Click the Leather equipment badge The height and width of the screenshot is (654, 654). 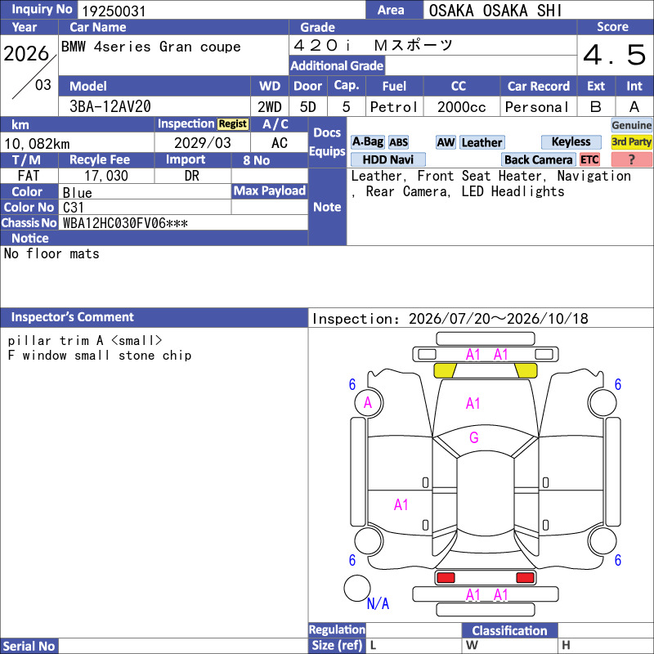click(482, 142)
